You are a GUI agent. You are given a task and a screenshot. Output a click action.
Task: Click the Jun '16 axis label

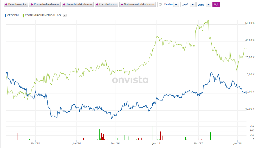click(77, 143)
